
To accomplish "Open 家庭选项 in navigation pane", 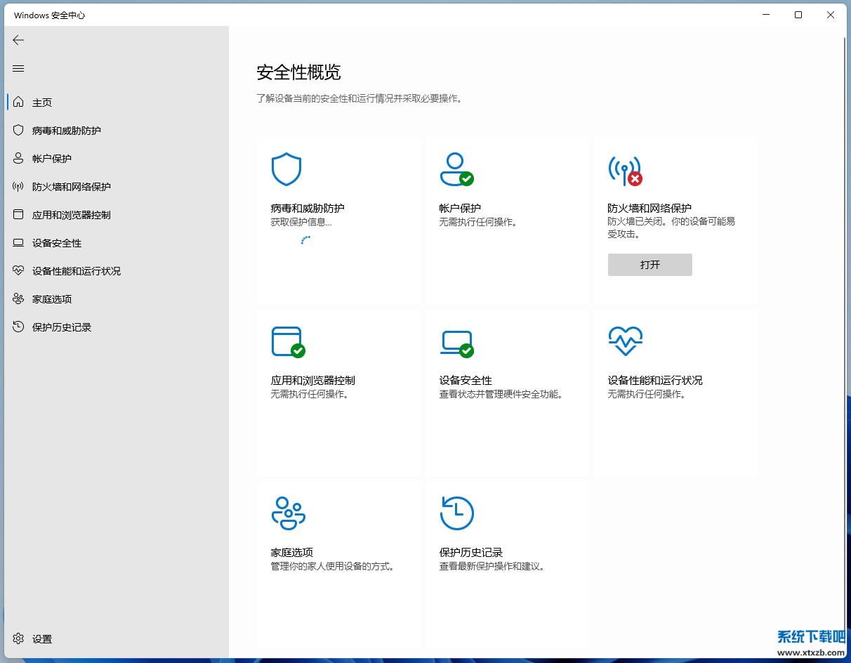I will pos(52,299).
